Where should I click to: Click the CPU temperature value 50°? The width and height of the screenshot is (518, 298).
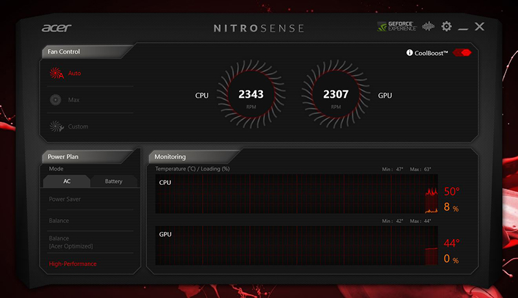(451, 191)
